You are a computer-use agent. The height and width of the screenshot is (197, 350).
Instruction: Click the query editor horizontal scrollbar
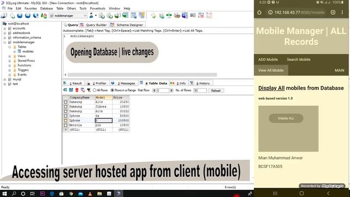tap(142, 75)
